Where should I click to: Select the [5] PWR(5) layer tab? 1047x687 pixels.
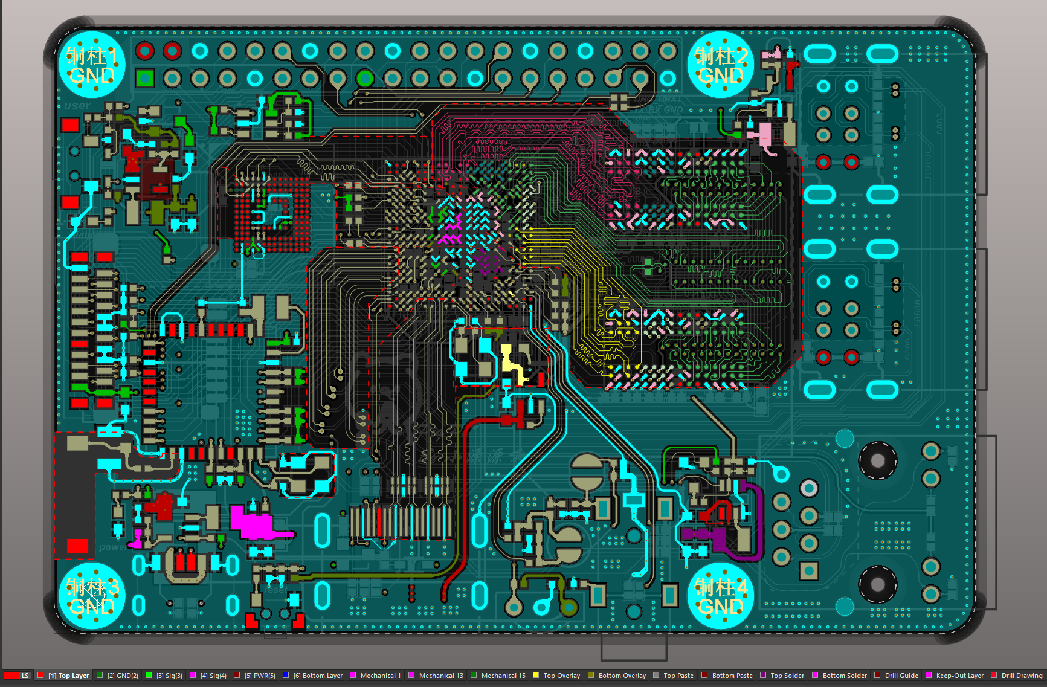[x=260, y=676]
